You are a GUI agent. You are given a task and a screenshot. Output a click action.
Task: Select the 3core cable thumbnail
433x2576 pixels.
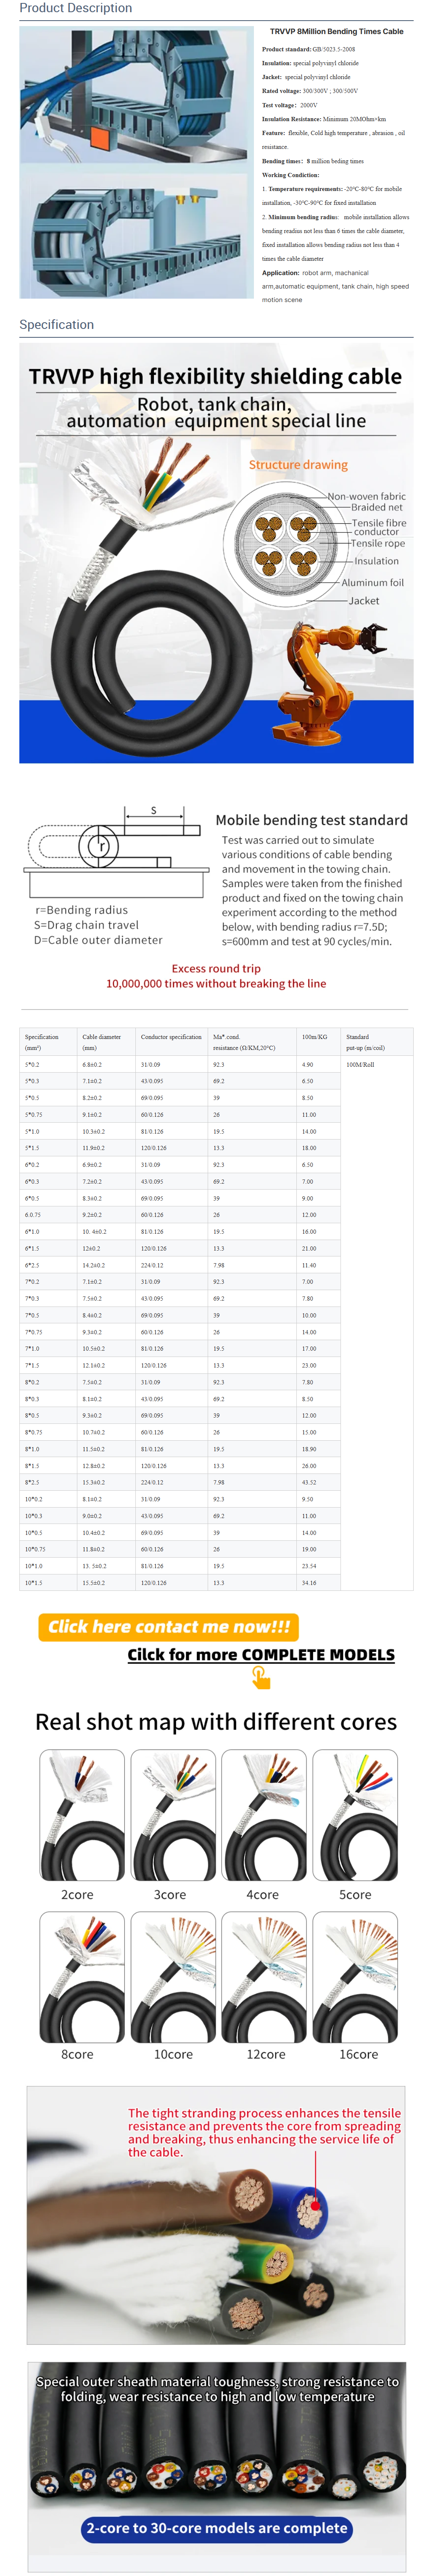173,1815
